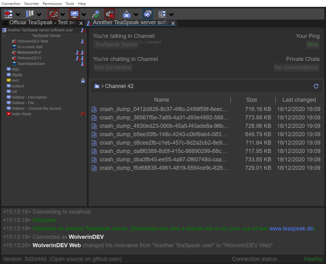This screenshot has height=264, width=326.
Task: Click the TeaSpeak Server talking channel button
Action: pyautogui.click(x=116, y=44)
